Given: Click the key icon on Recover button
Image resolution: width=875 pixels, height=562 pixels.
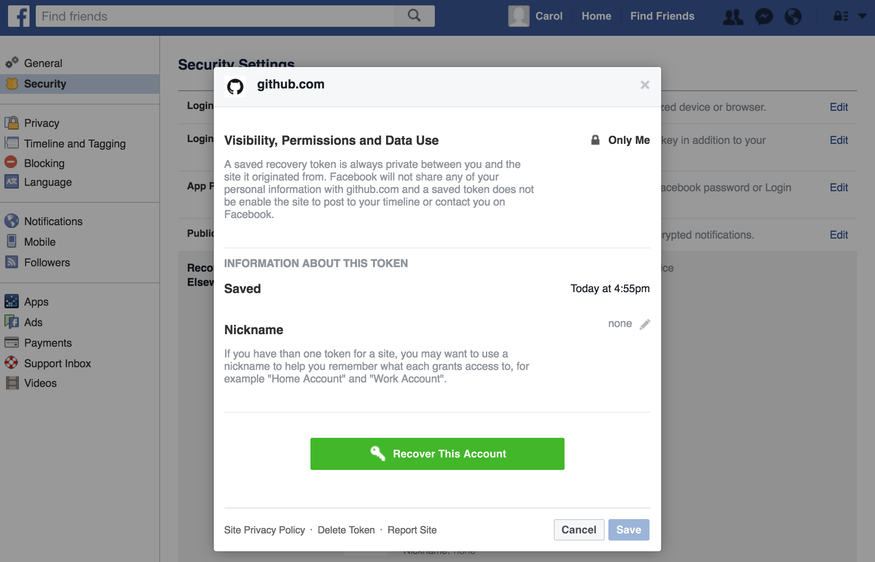Looking at the screenshot, I should 377,454.
